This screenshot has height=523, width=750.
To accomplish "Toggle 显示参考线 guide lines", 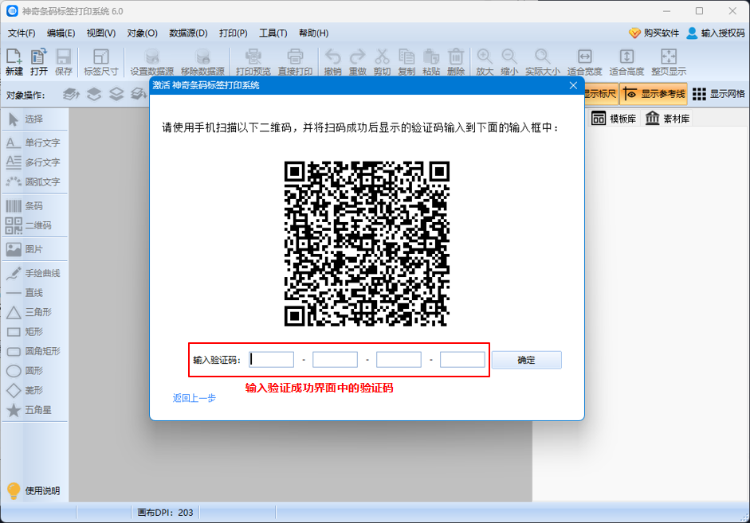I will (x=654, y=94).
